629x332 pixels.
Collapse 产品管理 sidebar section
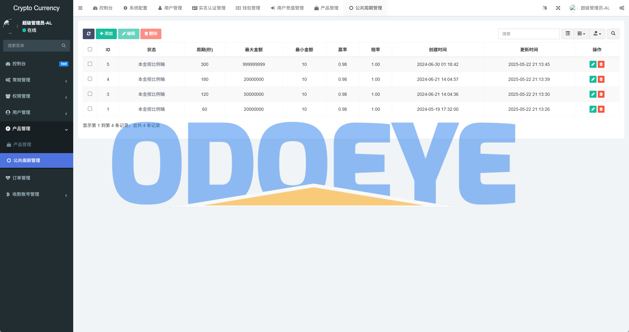tap(37, 129)
